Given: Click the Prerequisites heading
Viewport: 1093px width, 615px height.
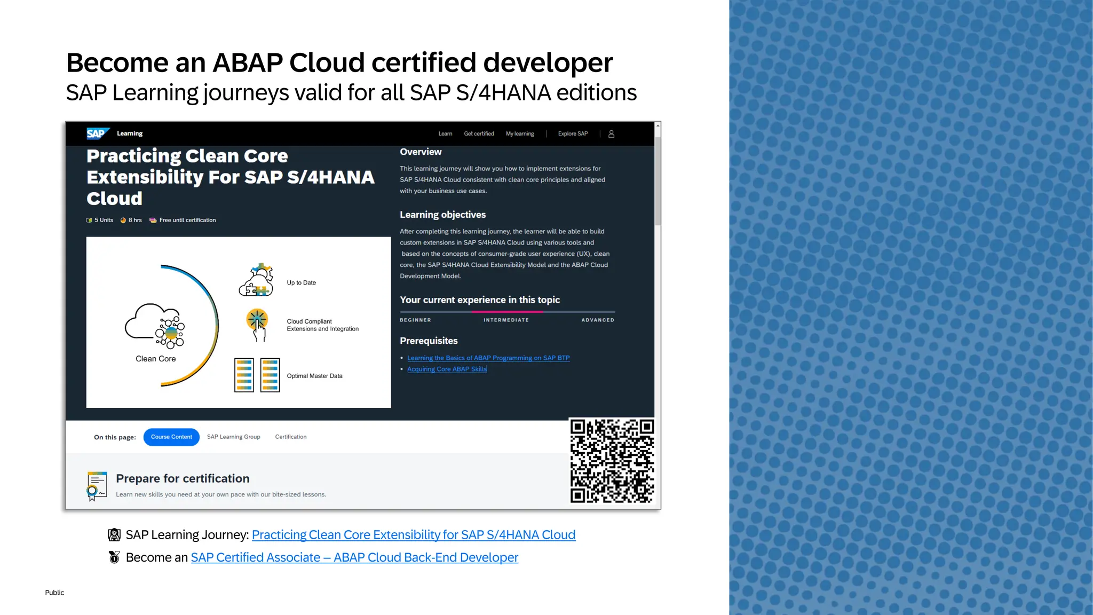Looking at the screenshot, I should click(x=429, y=341).
